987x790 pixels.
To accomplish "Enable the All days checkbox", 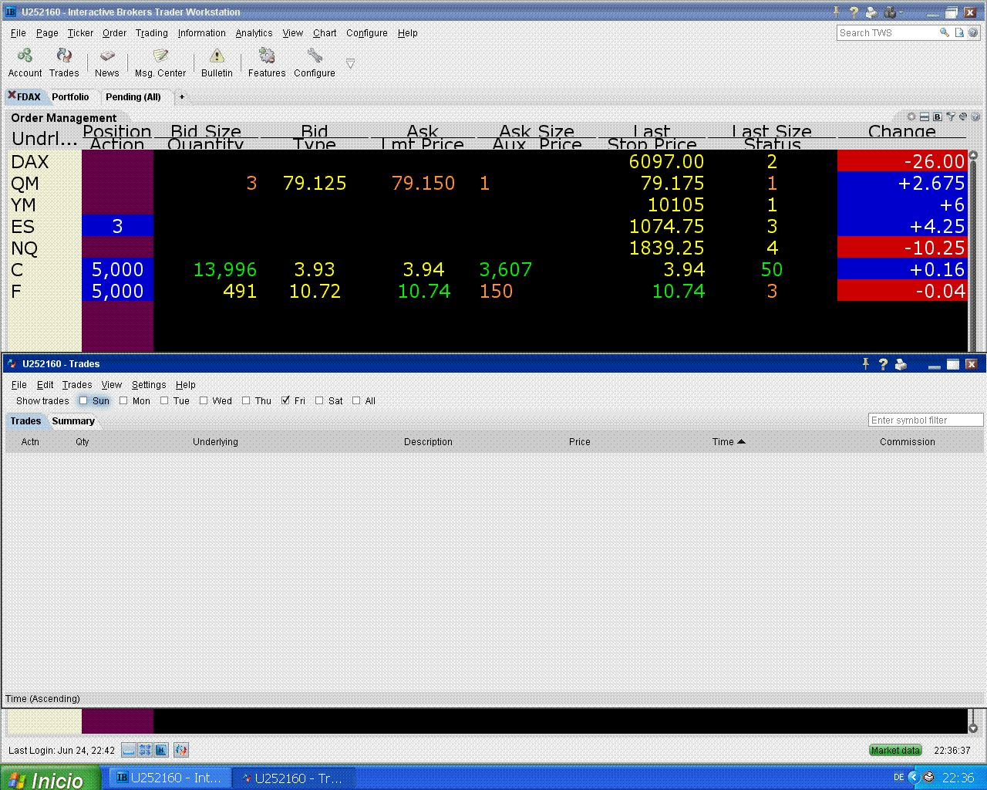I will [x=356, y=400].
